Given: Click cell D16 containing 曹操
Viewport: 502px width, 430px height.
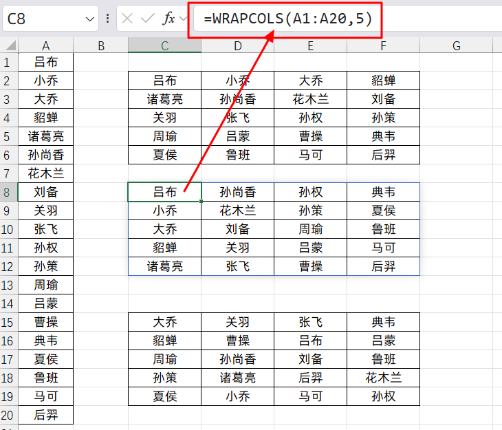Looking at the screenshot, I should pos(237,341).
